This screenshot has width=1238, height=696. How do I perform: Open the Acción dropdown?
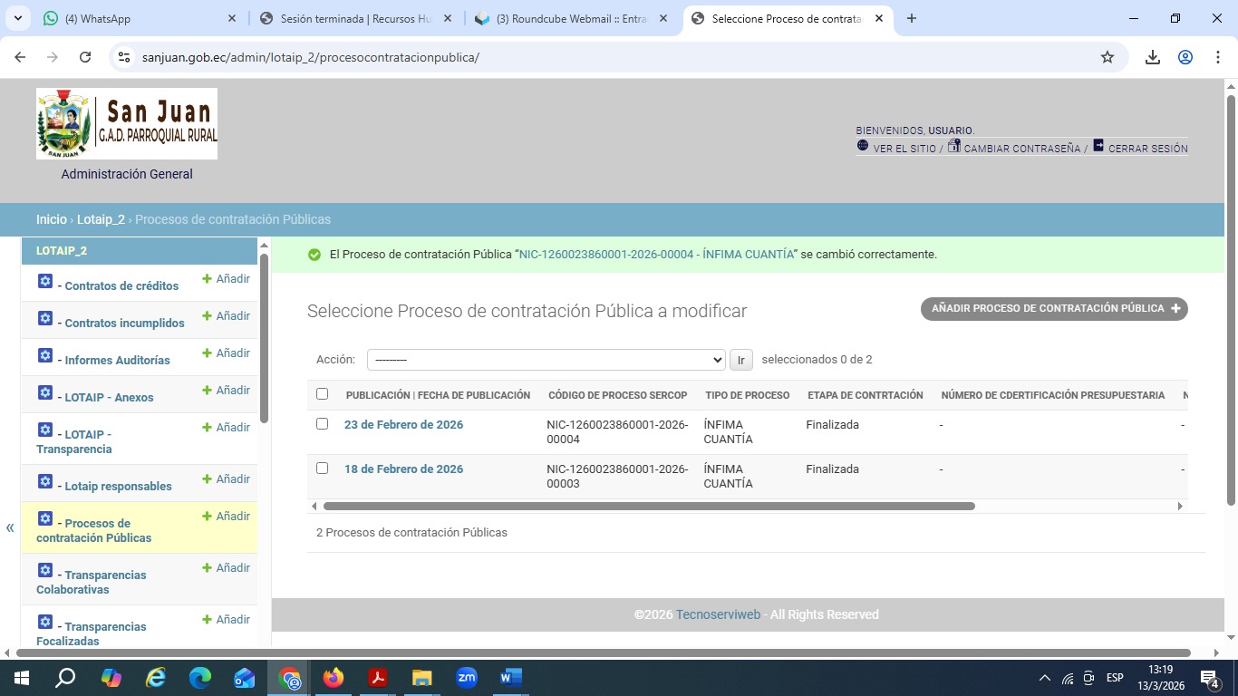point(546,360)
